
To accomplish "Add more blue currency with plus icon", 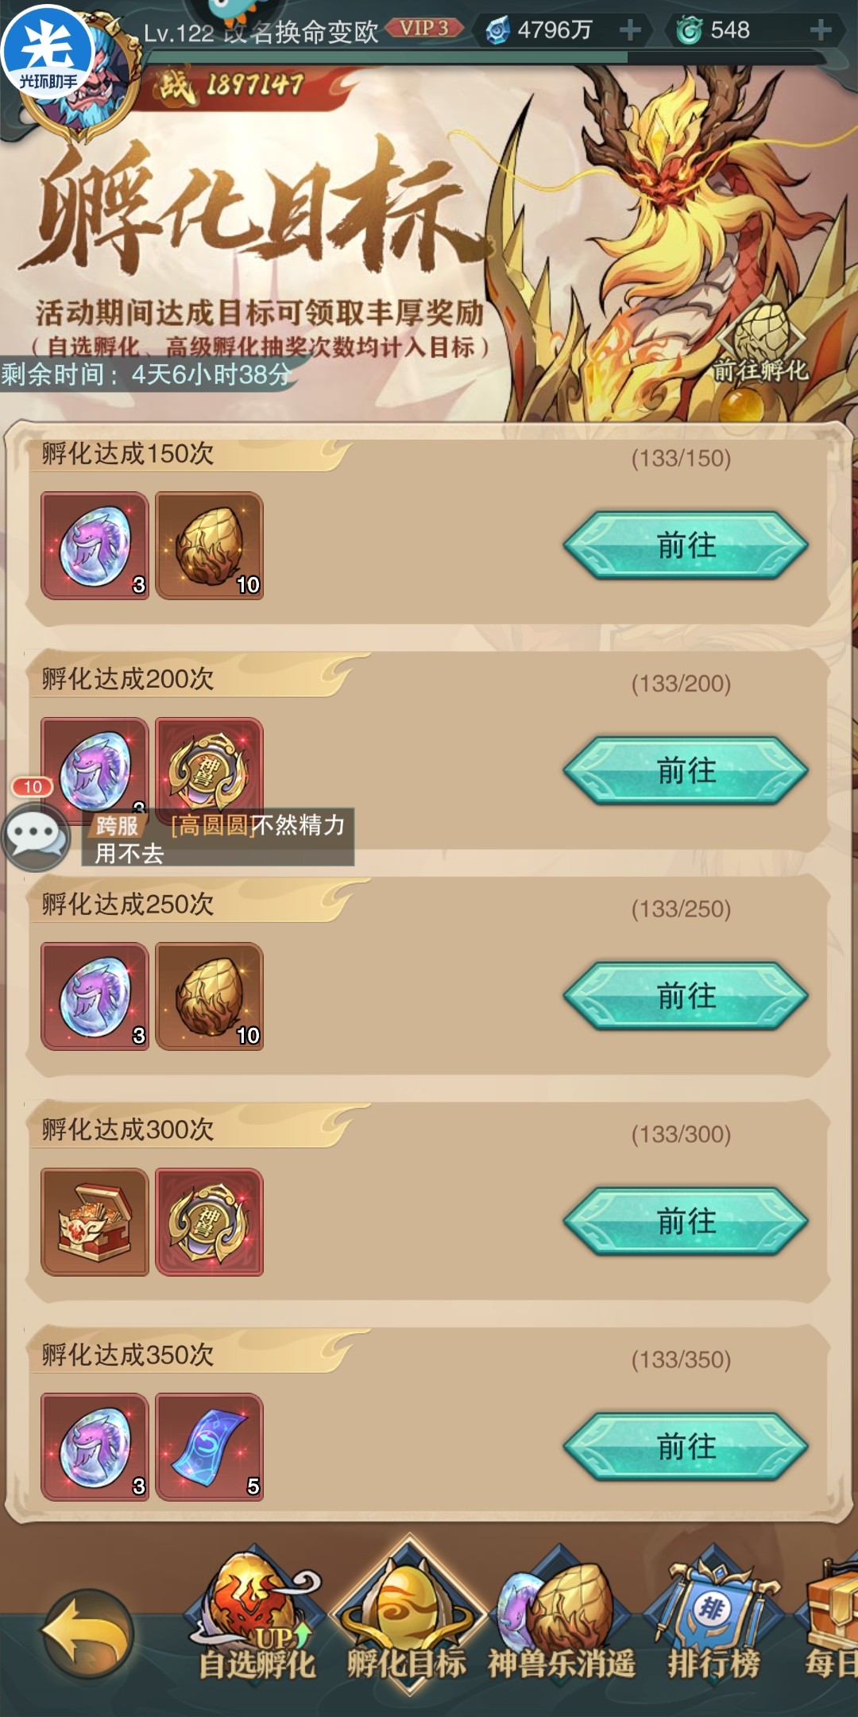I will tap(630, 30).
